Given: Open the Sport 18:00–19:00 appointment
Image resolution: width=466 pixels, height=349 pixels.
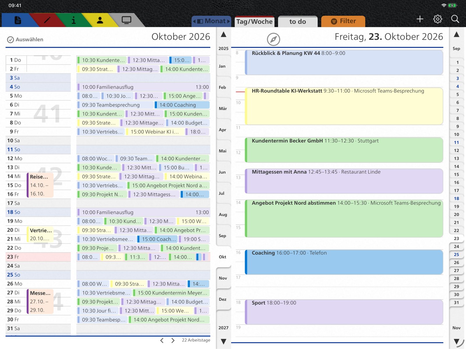Looking at the screenshot, I should pyautogui.click(x=344, y=312).
